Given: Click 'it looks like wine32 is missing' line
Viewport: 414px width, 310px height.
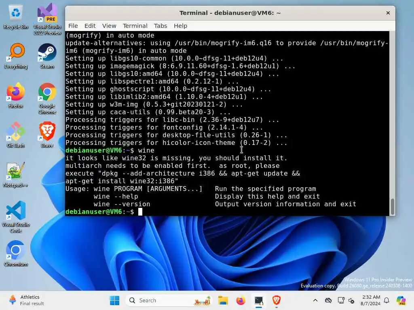Looking at the screenshot, I should [x=176, y=158].
